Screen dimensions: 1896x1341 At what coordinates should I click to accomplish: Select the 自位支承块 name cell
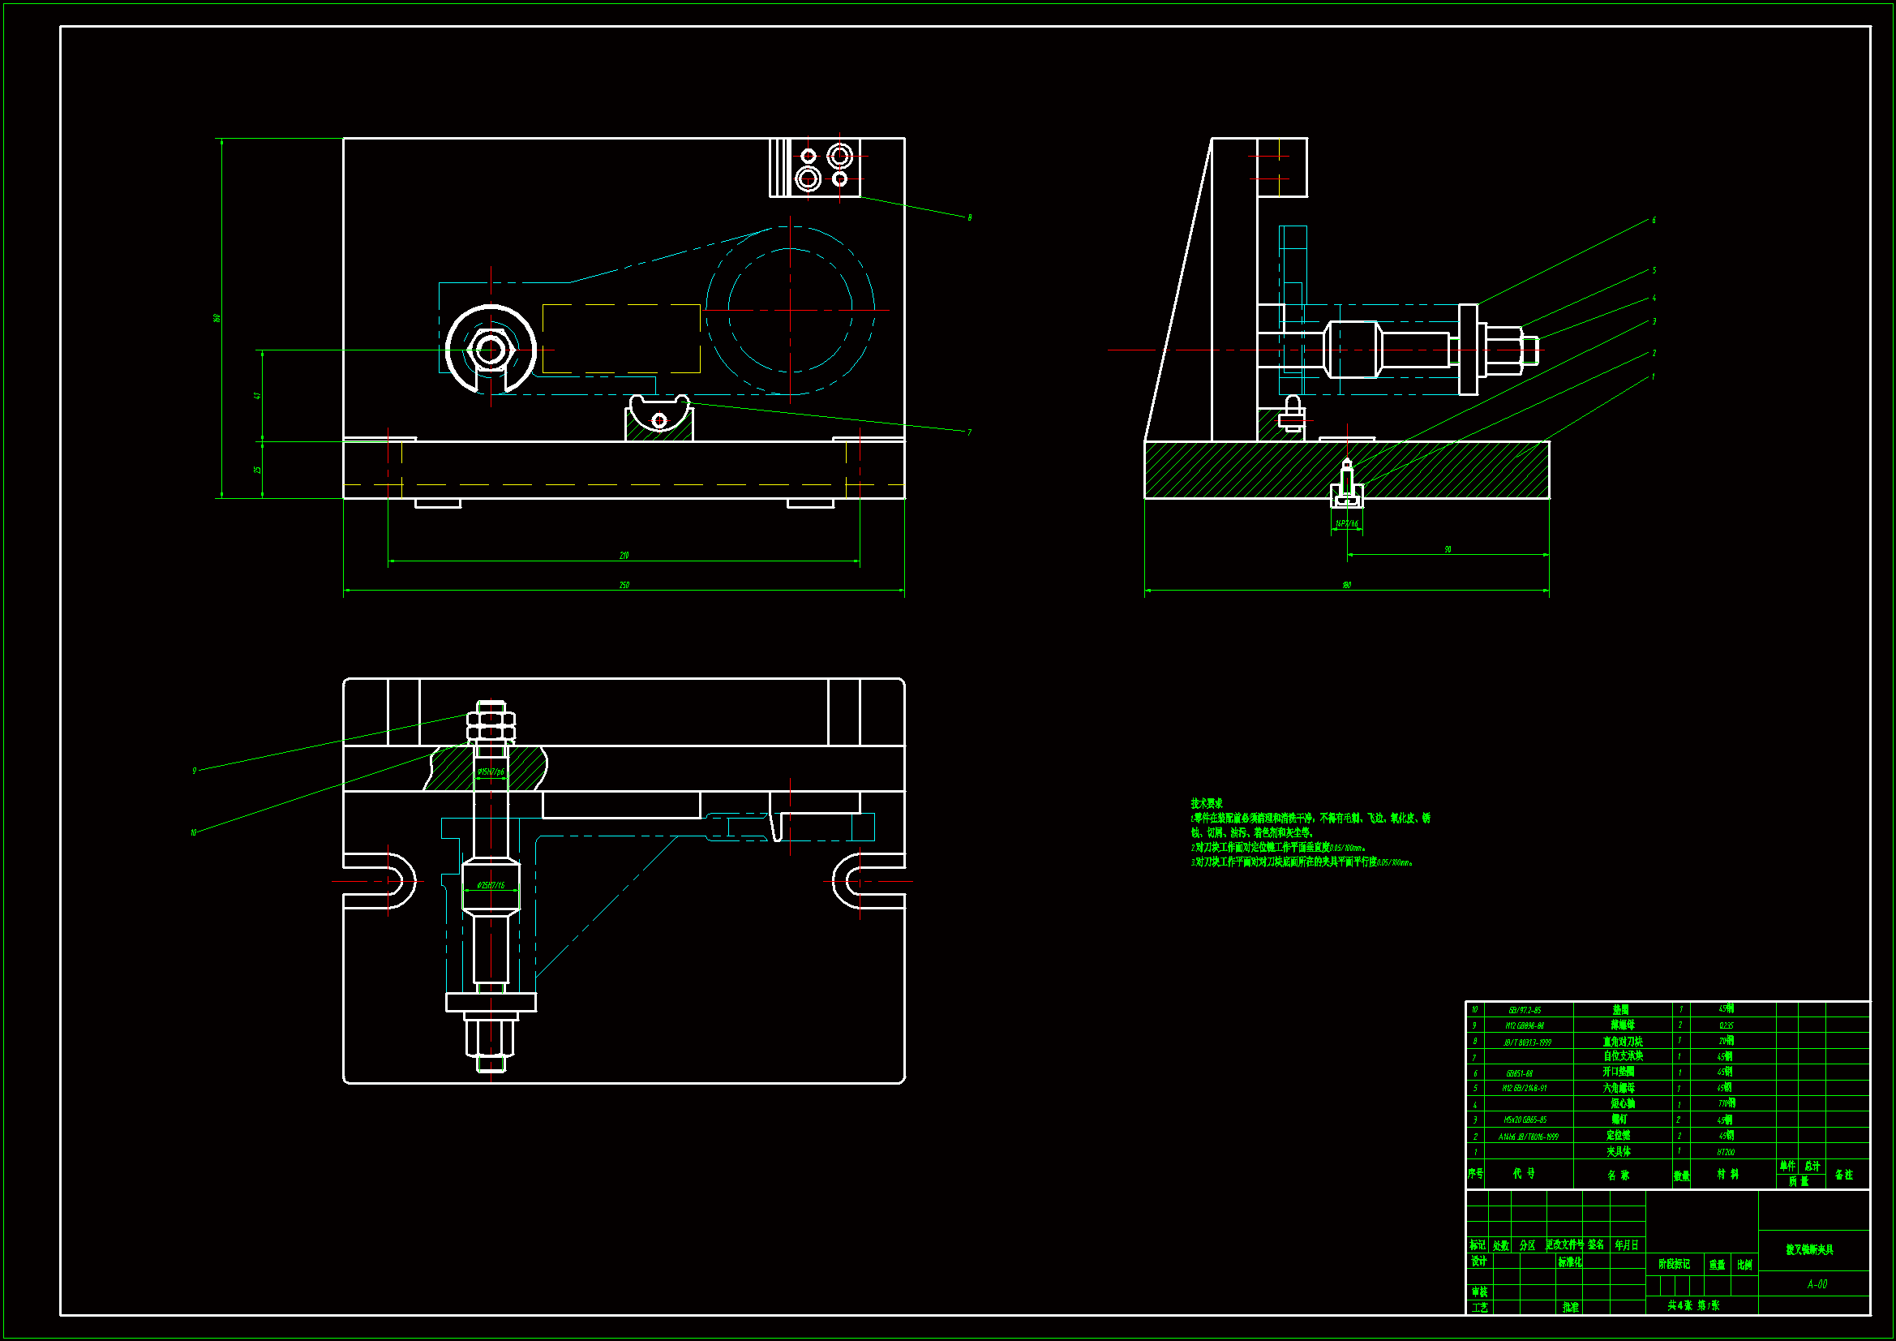point(1623,1056)
